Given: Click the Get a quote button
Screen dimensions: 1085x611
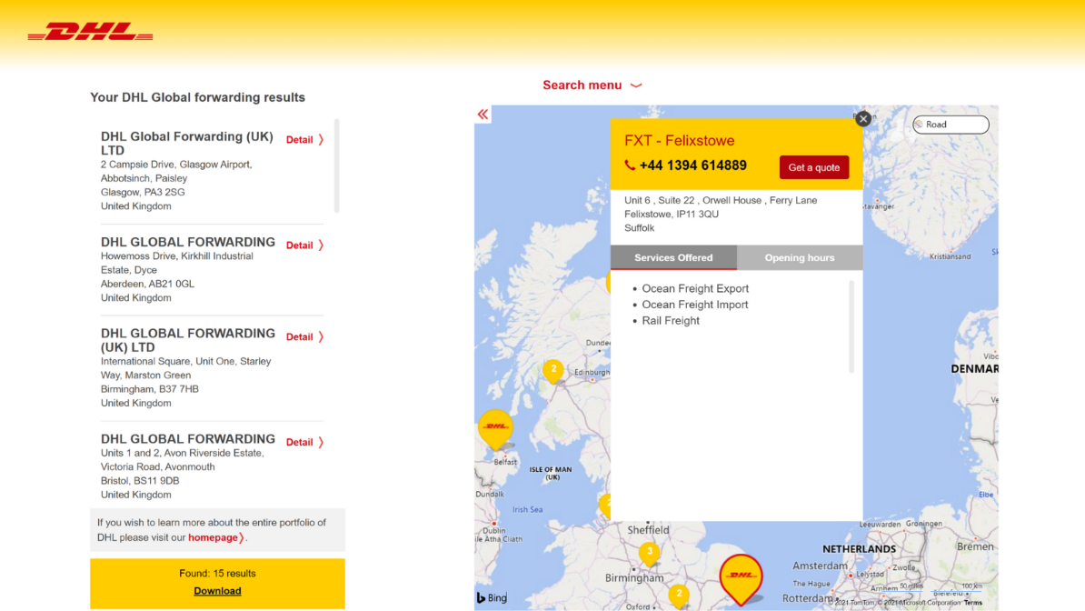Looking at the screenshot, I should coord(814,167).
